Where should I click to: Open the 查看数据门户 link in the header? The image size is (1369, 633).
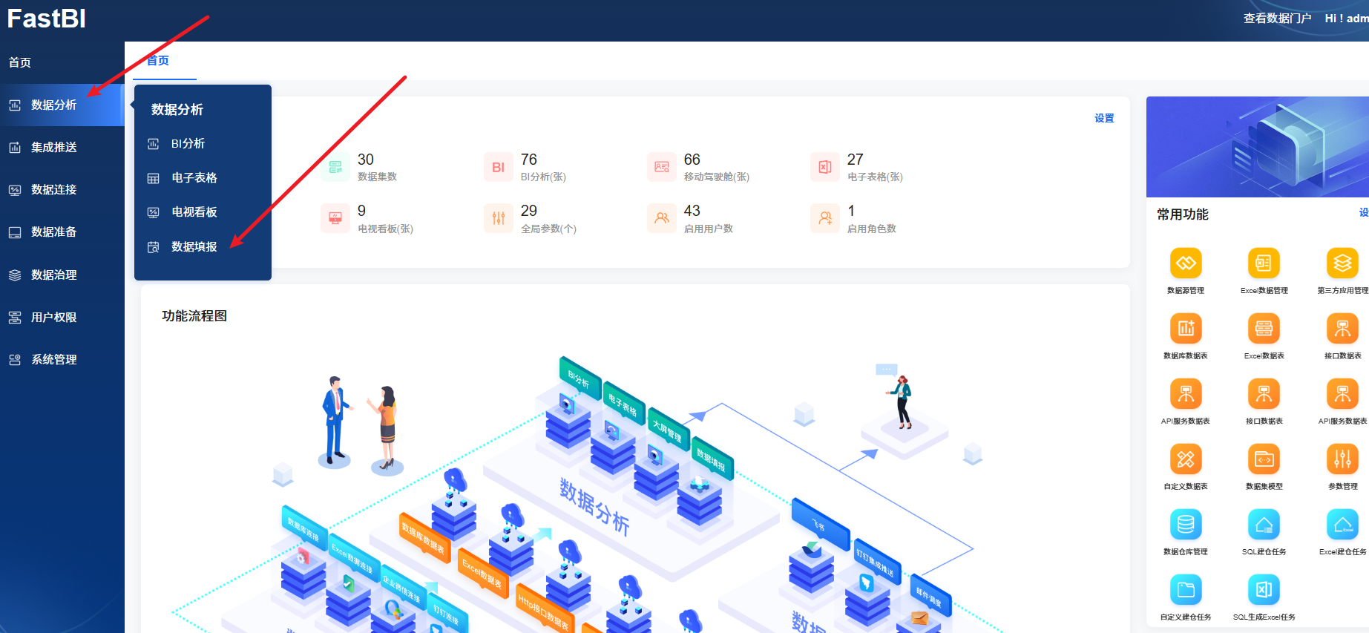coord(1277,19)
